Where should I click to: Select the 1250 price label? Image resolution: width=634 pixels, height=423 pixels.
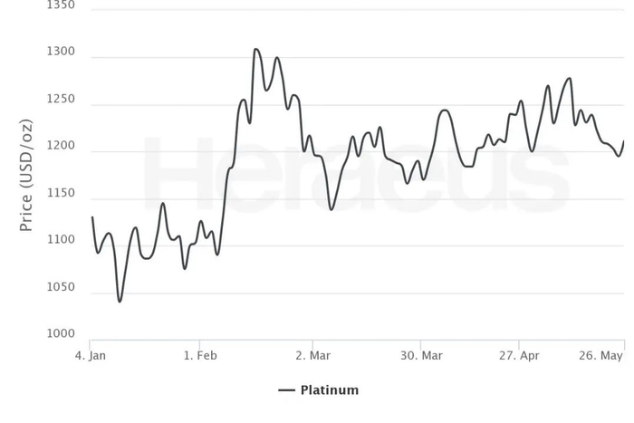(x=61, y=100)
